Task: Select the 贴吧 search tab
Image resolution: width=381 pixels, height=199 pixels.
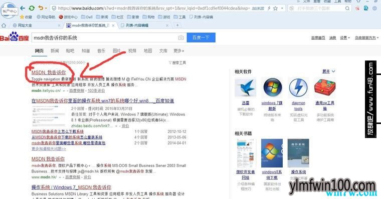Action: tap(70, 50)
